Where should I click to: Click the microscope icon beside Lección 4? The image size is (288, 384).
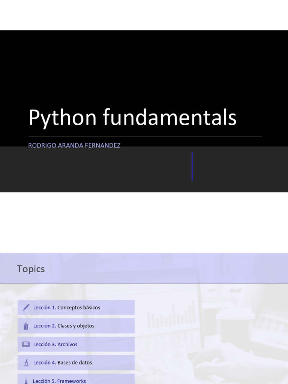[26, 363]
